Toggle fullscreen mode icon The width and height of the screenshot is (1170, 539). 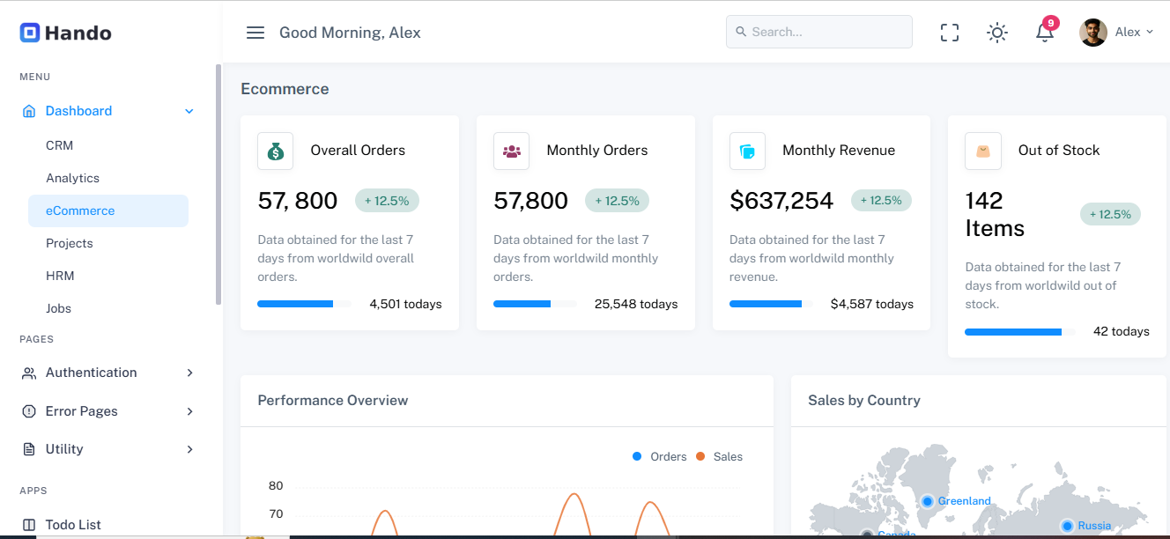click(949, 33)
